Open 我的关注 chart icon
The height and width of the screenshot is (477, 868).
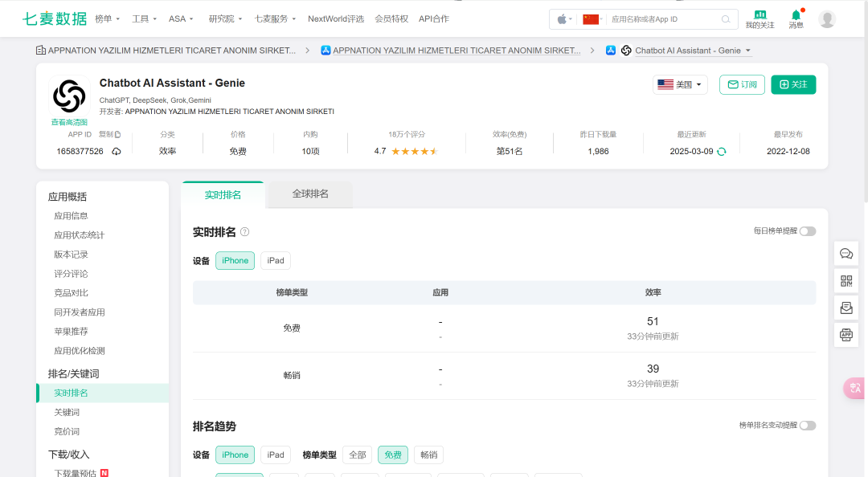(760, 14)
